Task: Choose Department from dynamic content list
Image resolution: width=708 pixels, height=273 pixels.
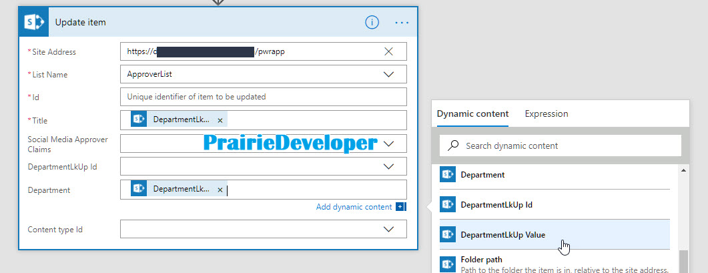Action: (x=555, y=174)
